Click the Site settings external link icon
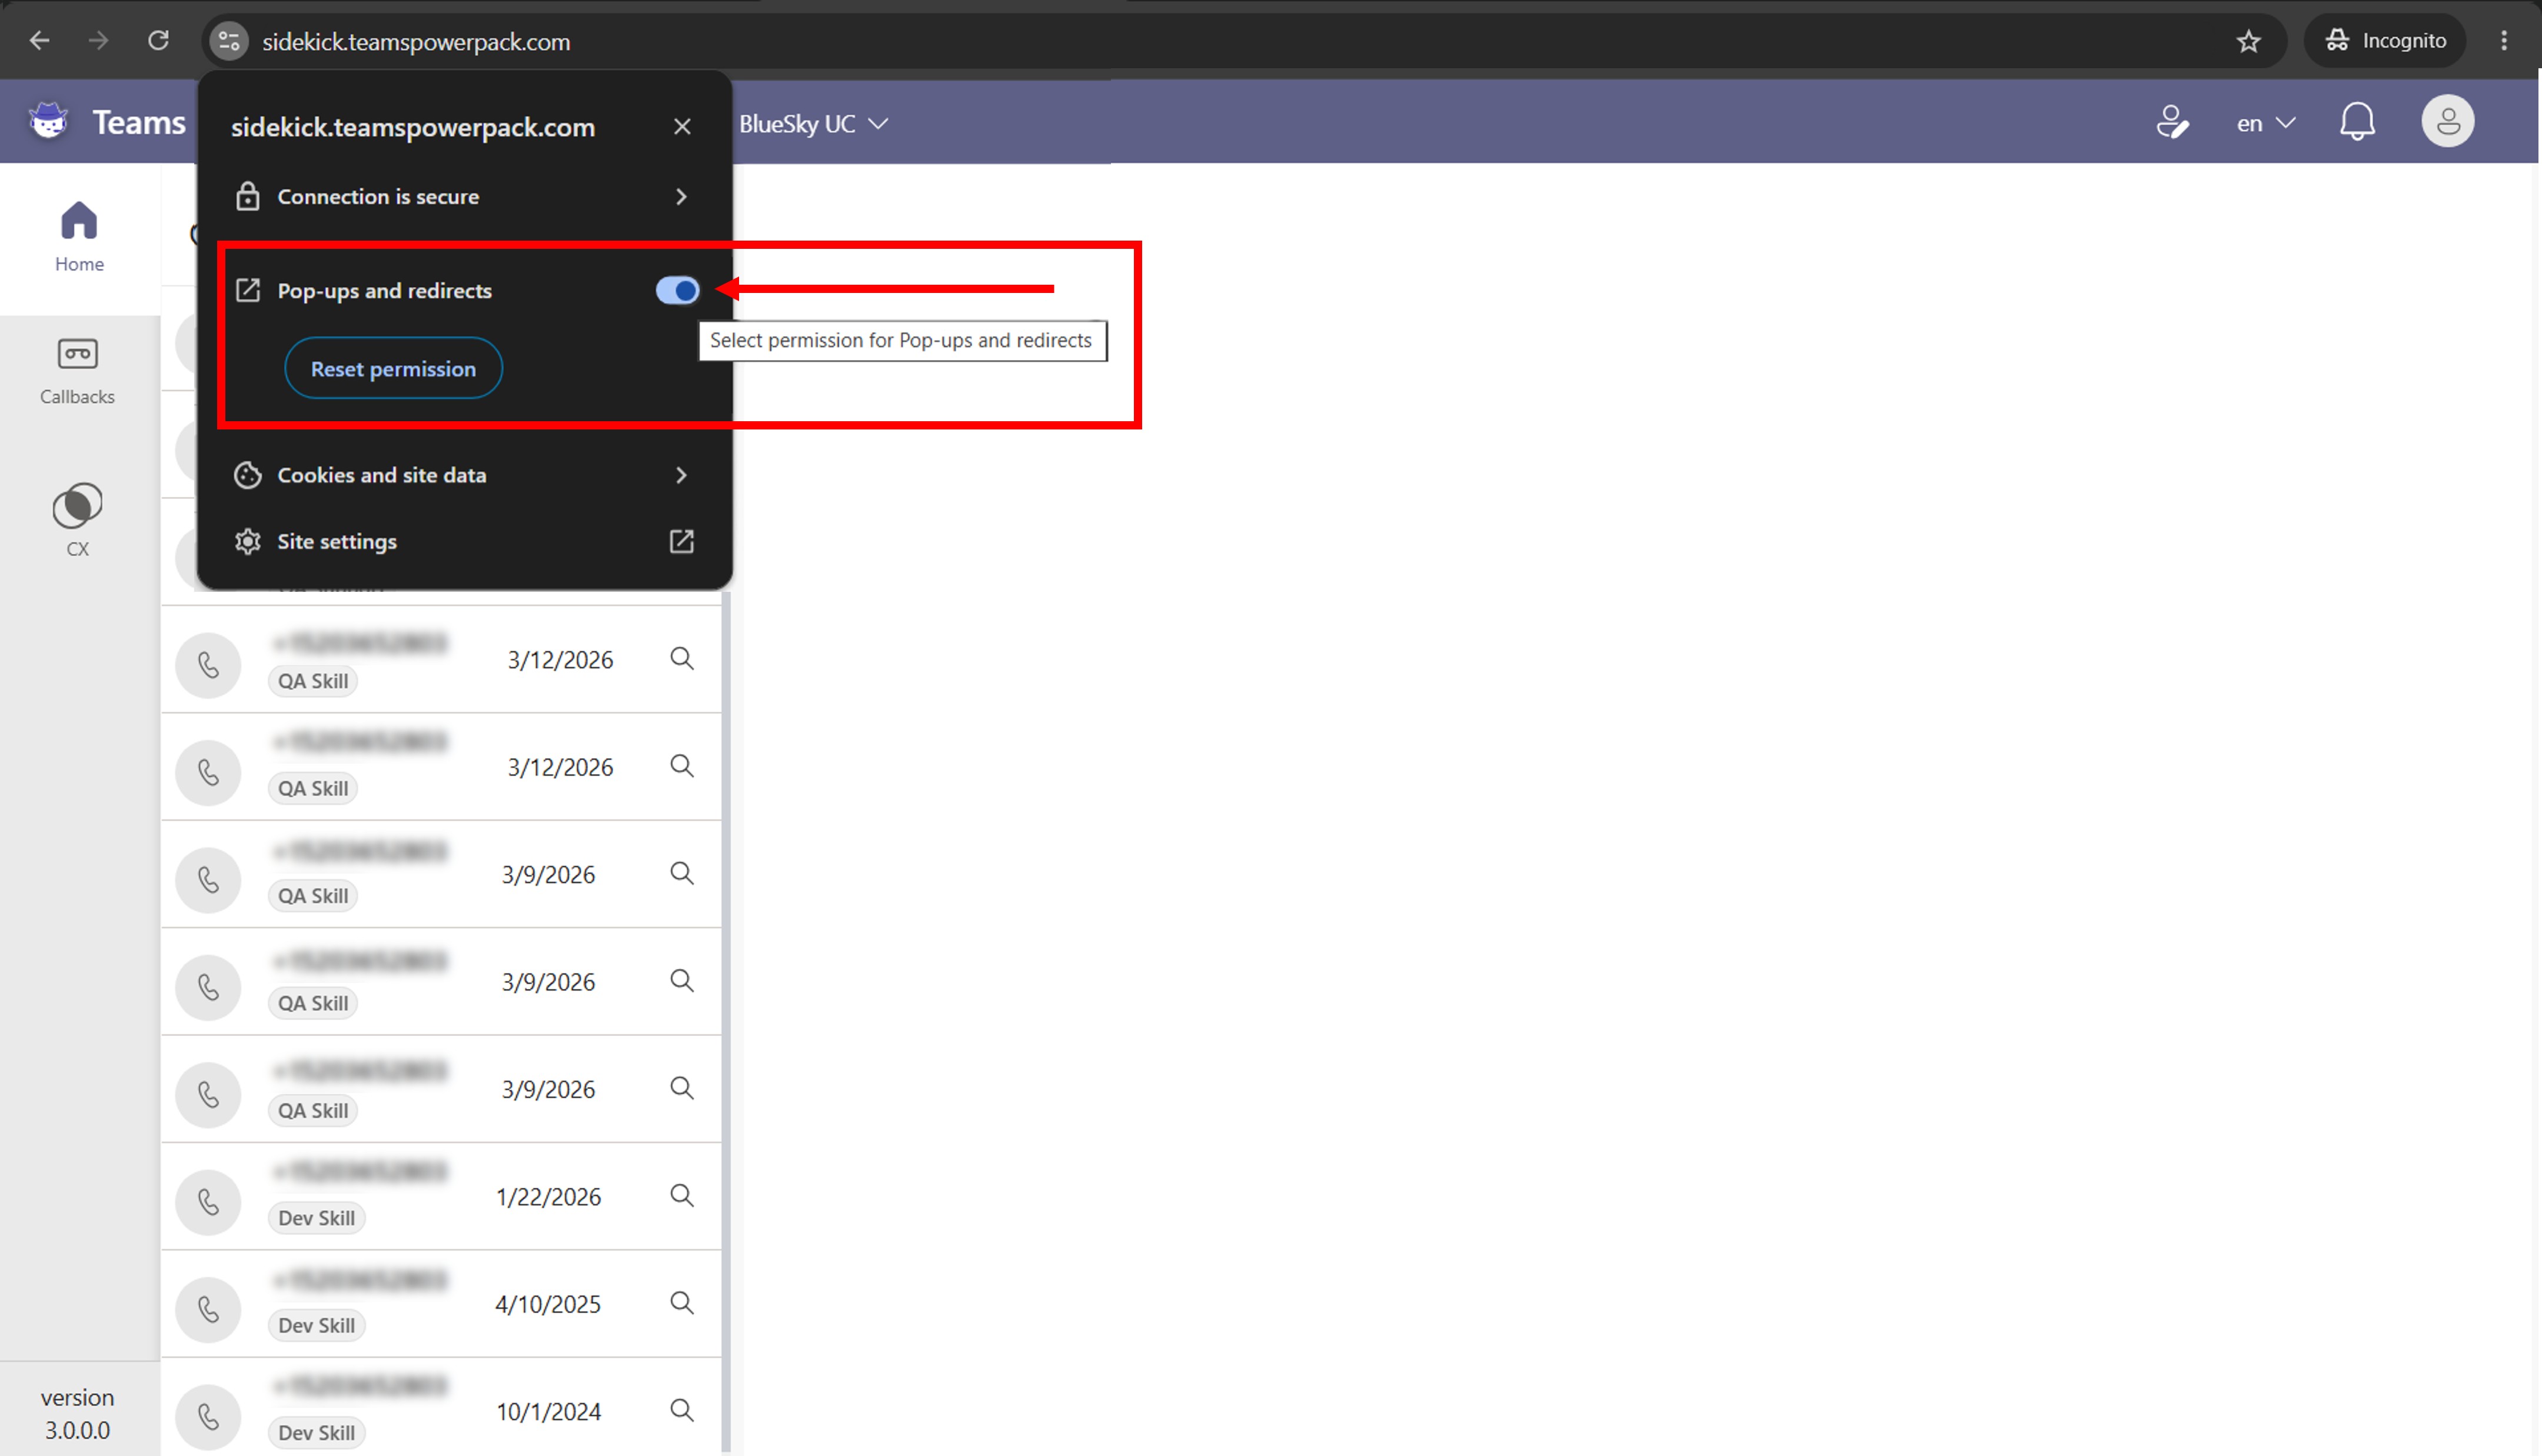The image size is (2542, 1456). [x=681, y=542]
